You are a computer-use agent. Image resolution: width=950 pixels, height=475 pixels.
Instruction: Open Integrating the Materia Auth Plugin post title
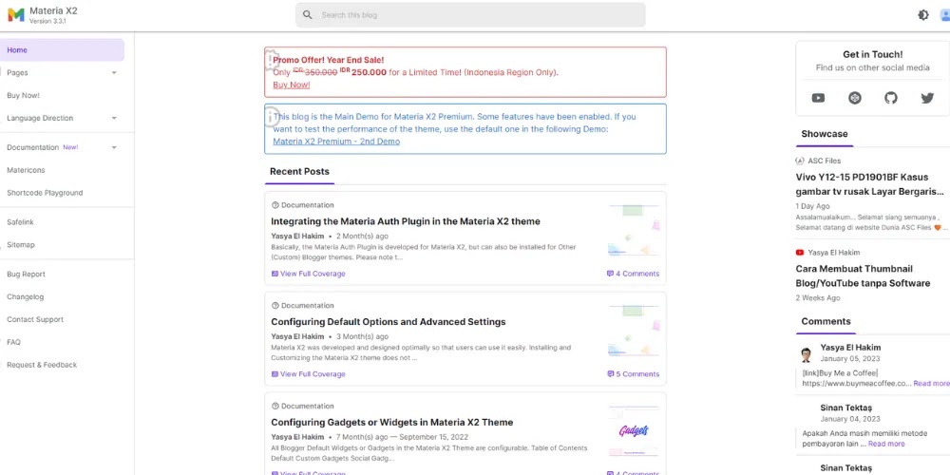pyautogui.click(x=406, y=221)
